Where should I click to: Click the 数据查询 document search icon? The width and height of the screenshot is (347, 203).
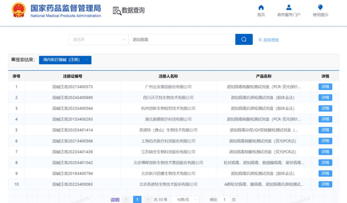(117, 11)
